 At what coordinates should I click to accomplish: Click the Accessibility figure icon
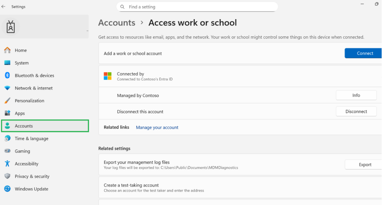(7, 164)
